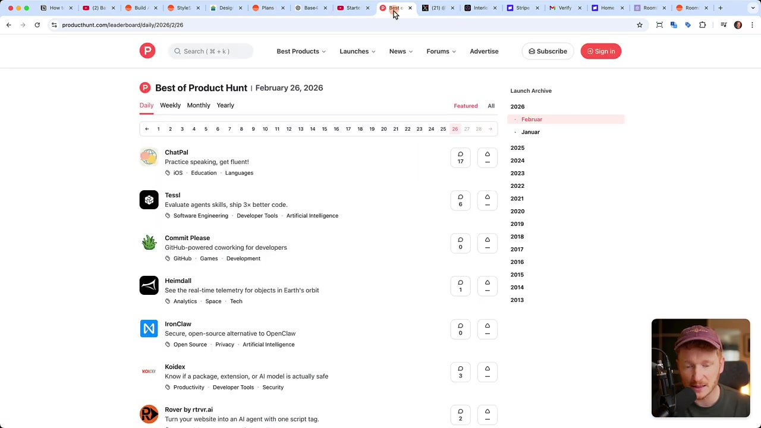Collapse the 2026 launch archive year
Screen dimensions: 761x428
[x=517, y=107]
